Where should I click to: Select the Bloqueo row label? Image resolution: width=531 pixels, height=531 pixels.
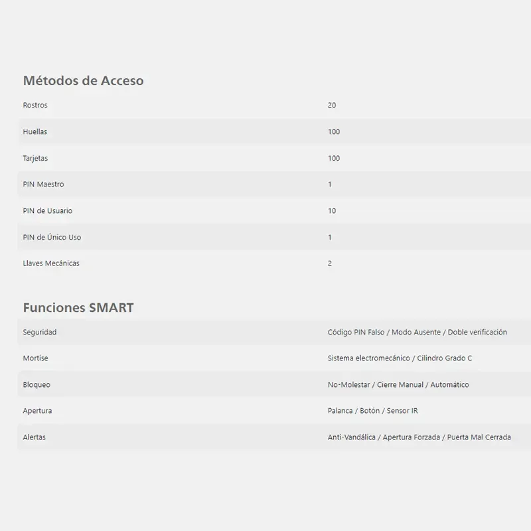tap(37, 385)
